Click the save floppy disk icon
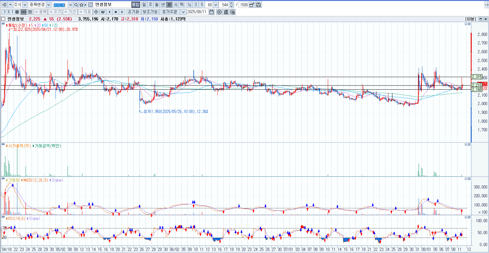The height and width of the screenshot is (253, 489). (x=258, y=5)
